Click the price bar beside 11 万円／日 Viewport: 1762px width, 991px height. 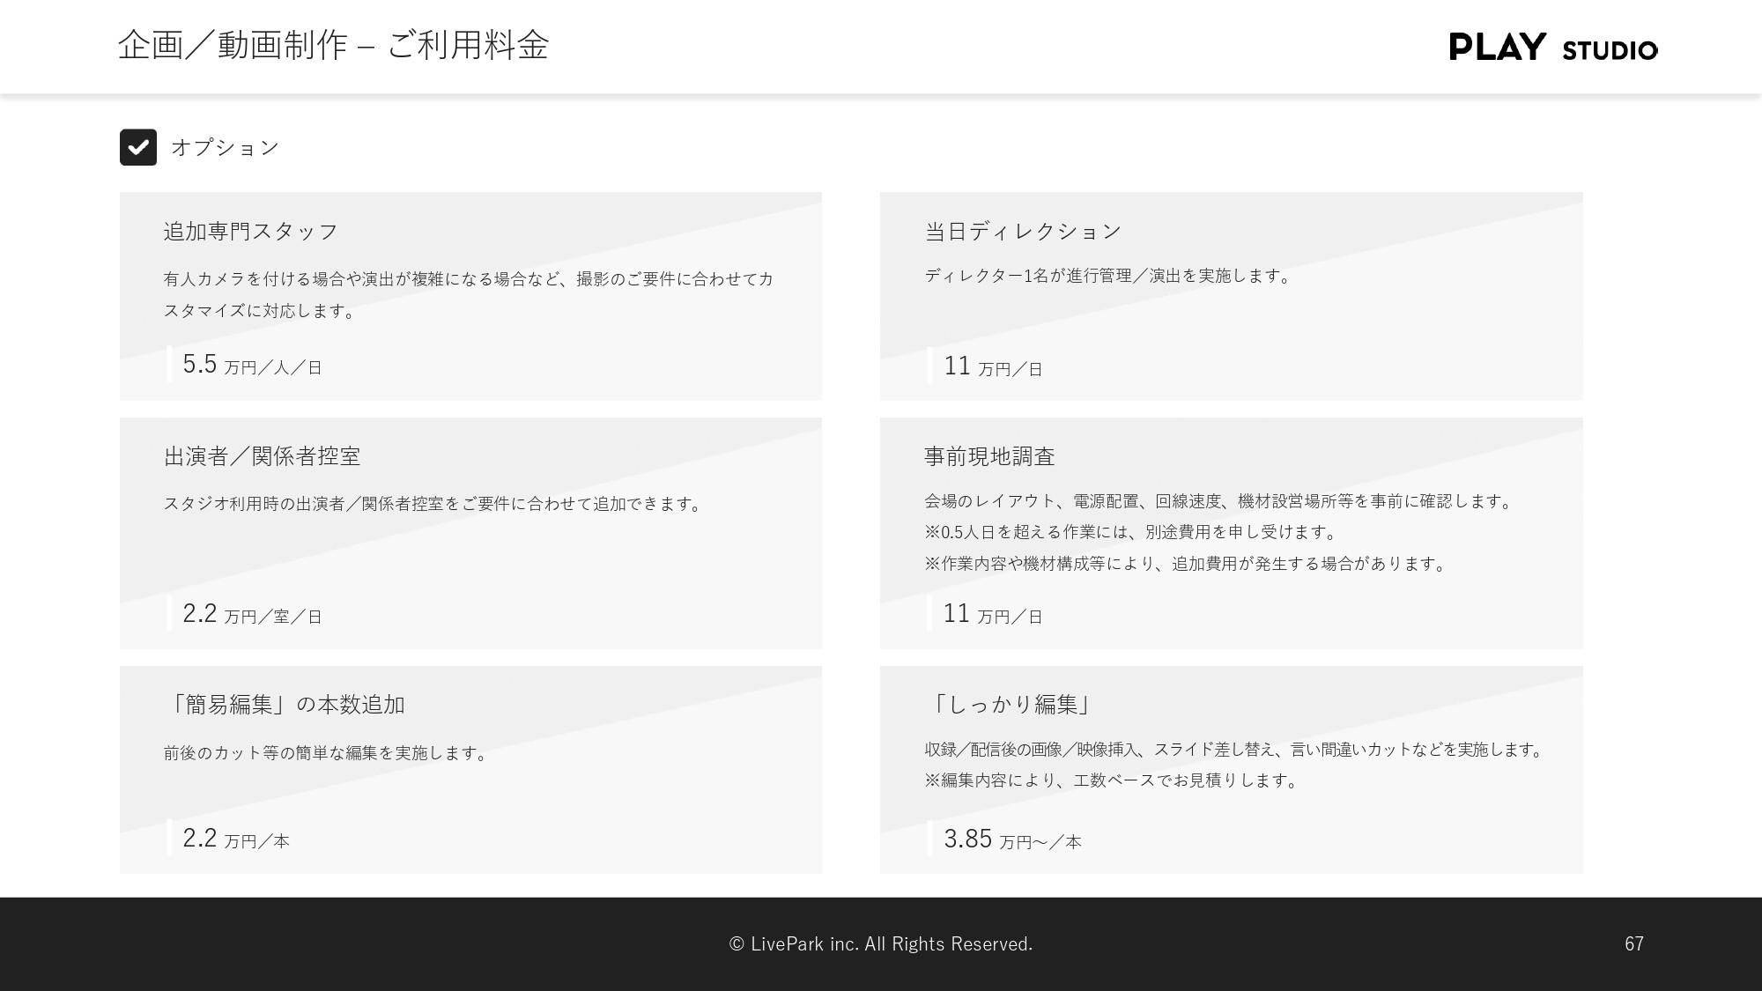coord(931,365)
